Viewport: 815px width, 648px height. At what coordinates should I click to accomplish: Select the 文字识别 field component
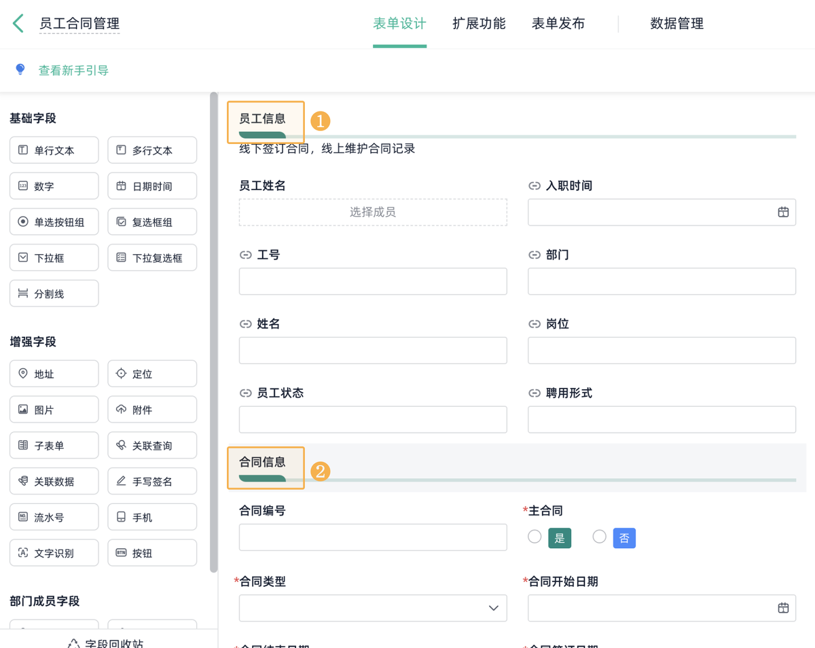54,552
